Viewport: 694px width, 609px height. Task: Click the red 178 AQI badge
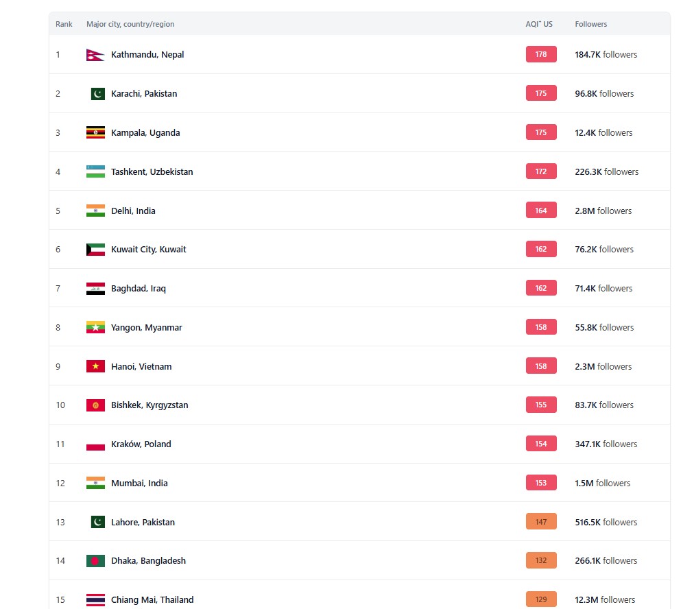pos(541,54)
